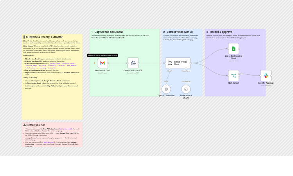This screenshot has height=176, width=293.
Task: Open the Slack Send for Approval node
Action: [x=266, y=75]
